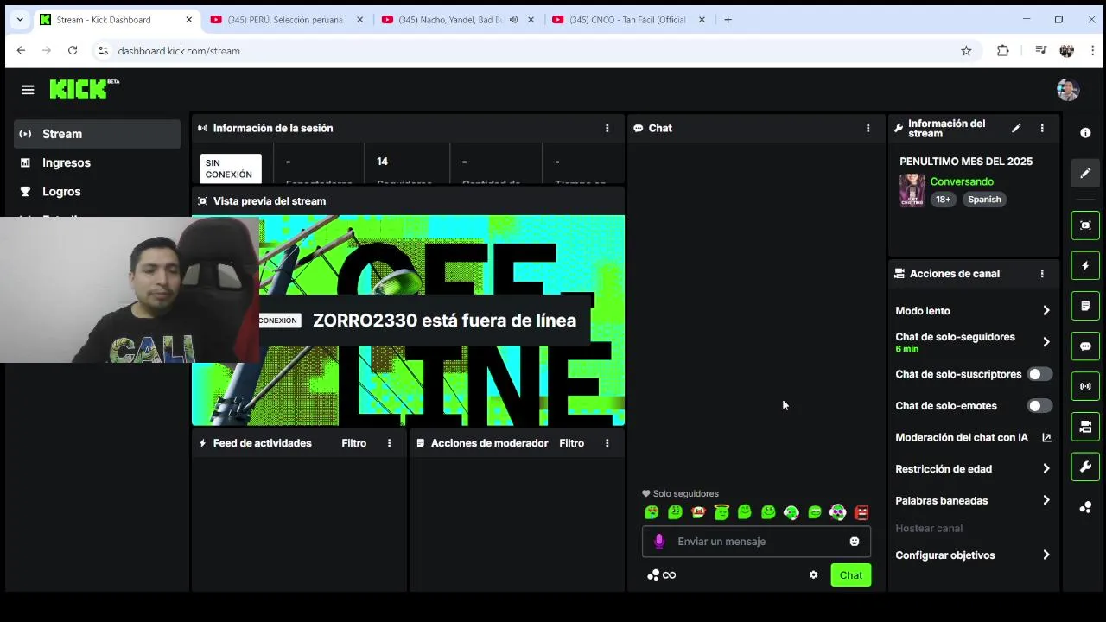Image resolution: width=1106 pixels, height=622 pixels.
Task: Expand Restricción de edad settings
Action: click(x=973, y=469)
